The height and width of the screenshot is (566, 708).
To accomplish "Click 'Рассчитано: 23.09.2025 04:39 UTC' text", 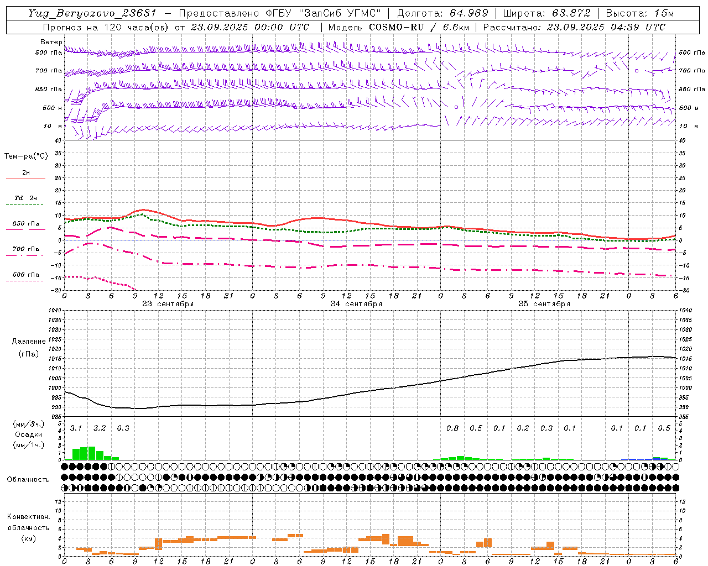I will pyautogui.click(x=574, y=27).
